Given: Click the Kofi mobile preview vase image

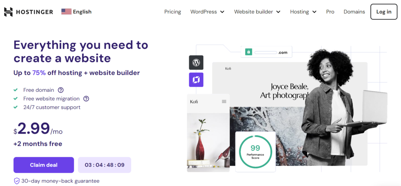Looking at the screenshot, I should pyautogui.click(x=208, y=142).
